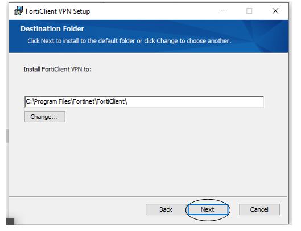Image resolution: width=301 pixels, height=231 pixels.
Task: Minimize the FortiClient VPN Setup window
Action: click(x=224, y=11)
